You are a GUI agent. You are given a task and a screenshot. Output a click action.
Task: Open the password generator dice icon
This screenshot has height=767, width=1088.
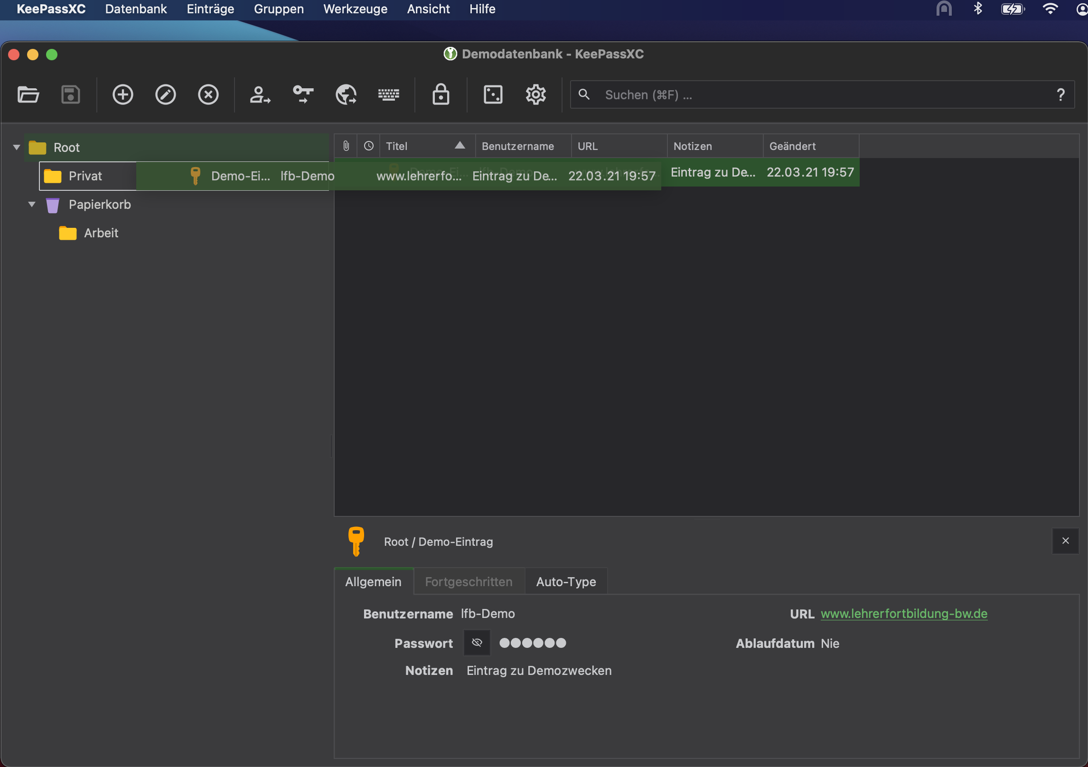493,95
